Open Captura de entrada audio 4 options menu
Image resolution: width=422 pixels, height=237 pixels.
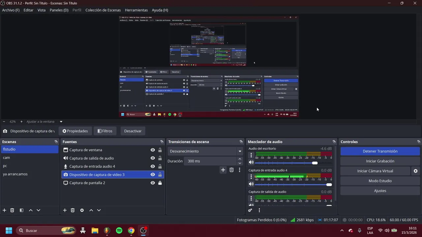pyautogui.click(x=251, y=177)
